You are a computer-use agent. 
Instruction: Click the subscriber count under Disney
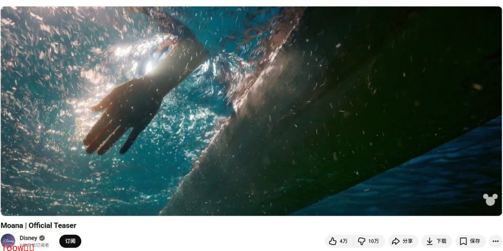(x=34, y=245)
